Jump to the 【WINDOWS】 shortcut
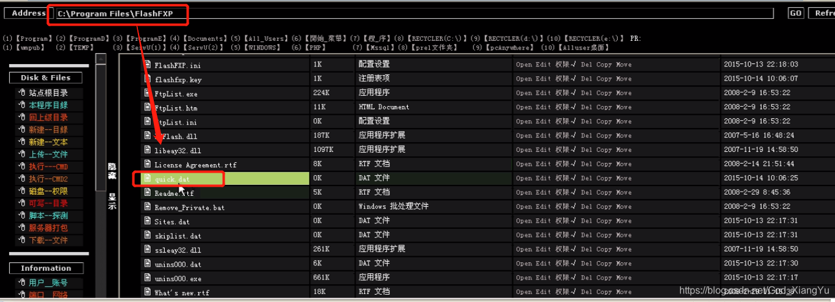Viewport: 835px width, 302px height. 262,48
